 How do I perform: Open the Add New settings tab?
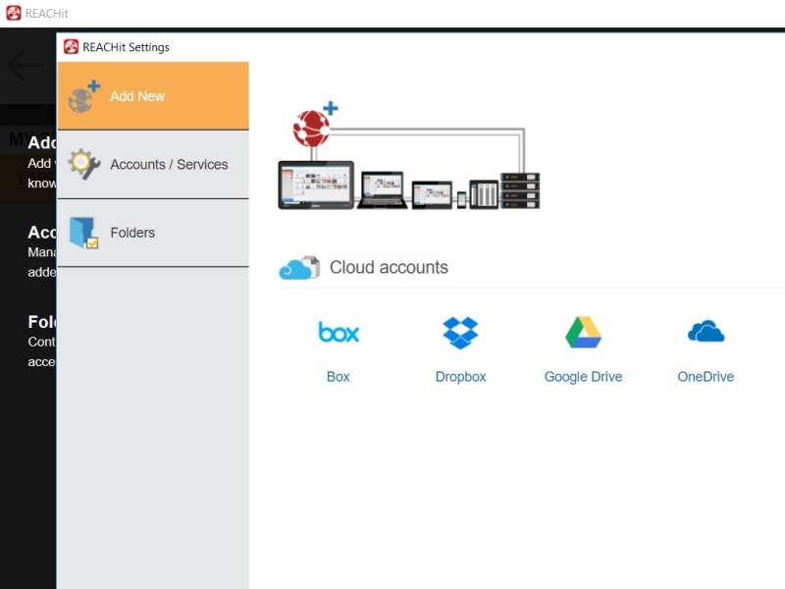153,95
